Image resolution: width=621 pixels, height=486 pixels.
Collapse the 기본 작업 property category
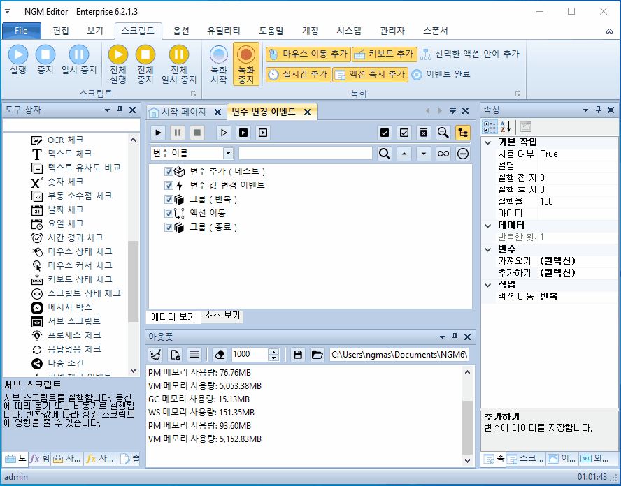488,142
